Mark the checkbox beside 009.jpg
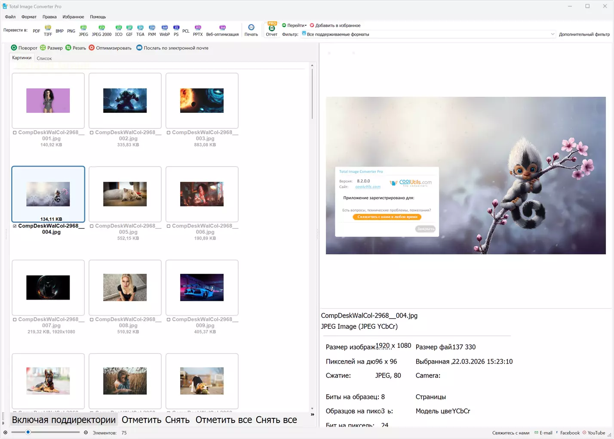The image size is (614, 439). [169, 320]
